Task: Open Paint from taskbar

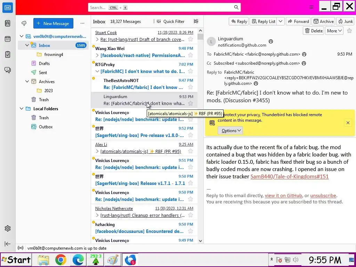Action: pos(113,260)
